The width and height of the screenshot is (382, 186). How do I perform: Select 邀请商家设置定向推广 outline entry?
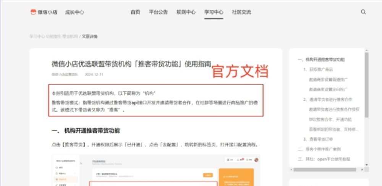(x=328, y=89)
